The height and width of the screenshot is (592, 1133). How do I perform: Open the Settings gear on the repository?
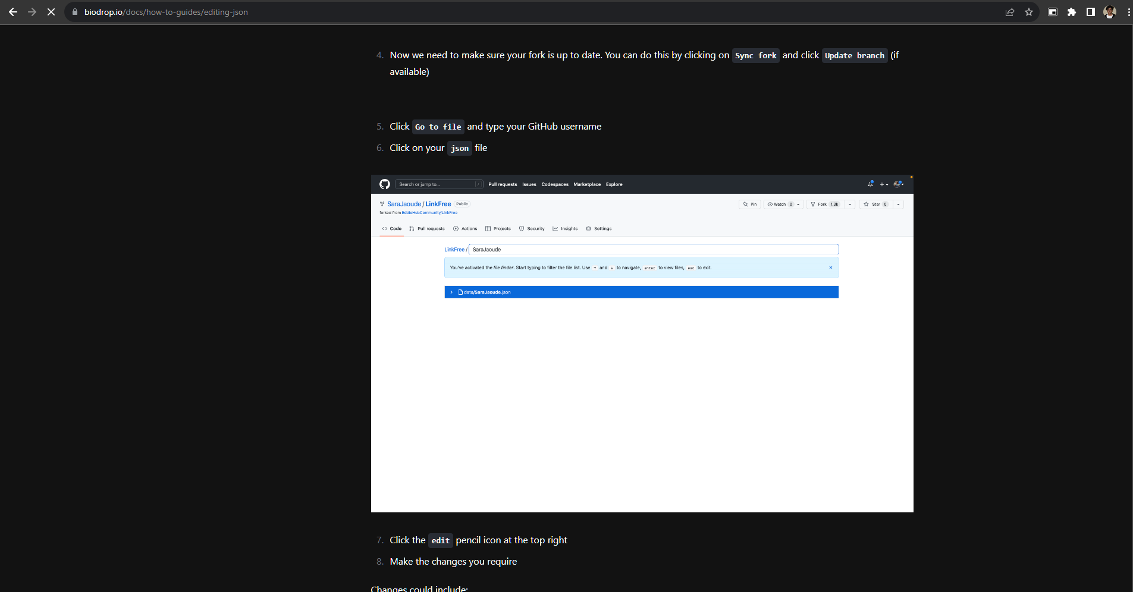tap(589, 228)
